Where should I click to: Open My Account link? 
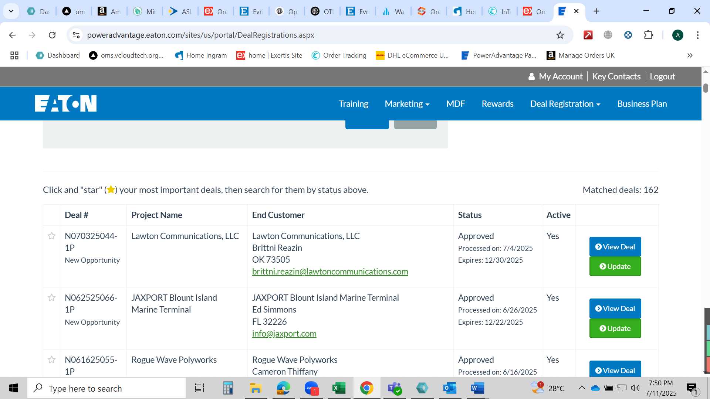[x=555, y=76]
